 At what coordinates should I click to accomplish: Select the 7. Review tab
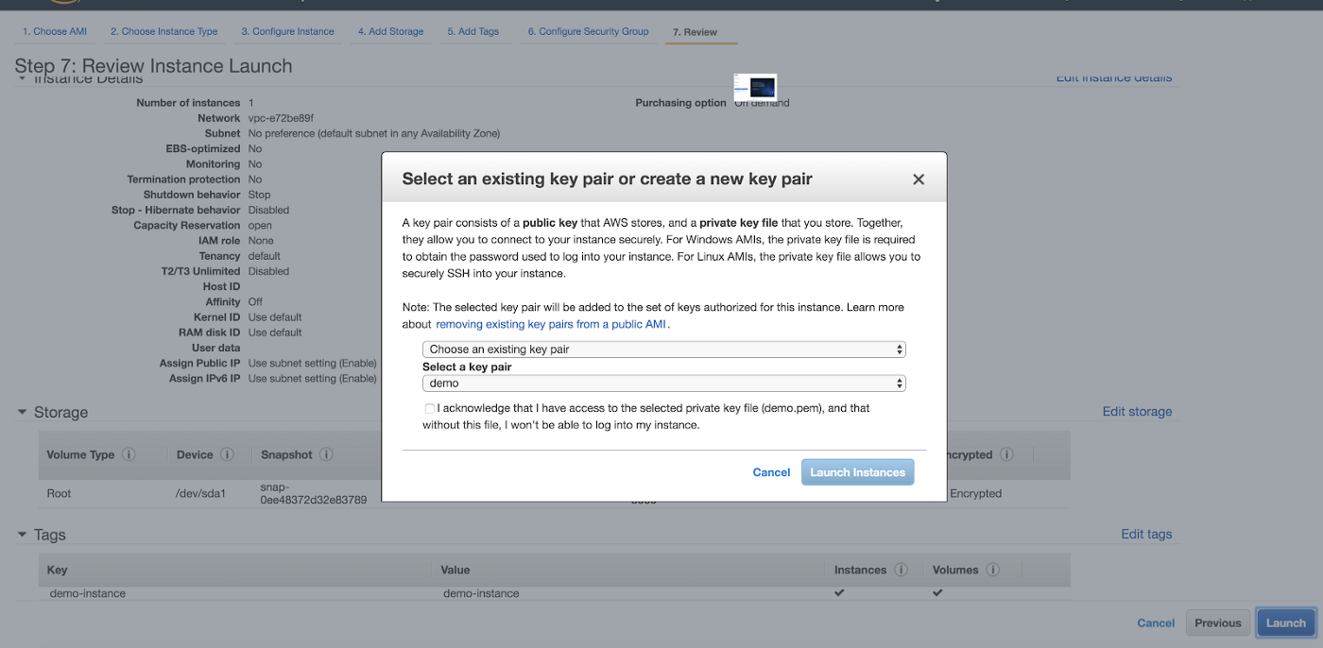[695, 32]
